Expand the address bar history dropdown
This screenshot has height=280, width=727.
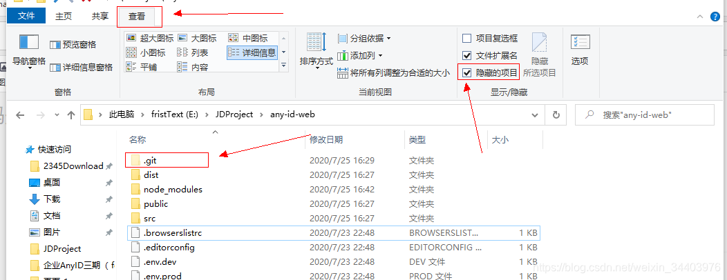coord(534,114)
